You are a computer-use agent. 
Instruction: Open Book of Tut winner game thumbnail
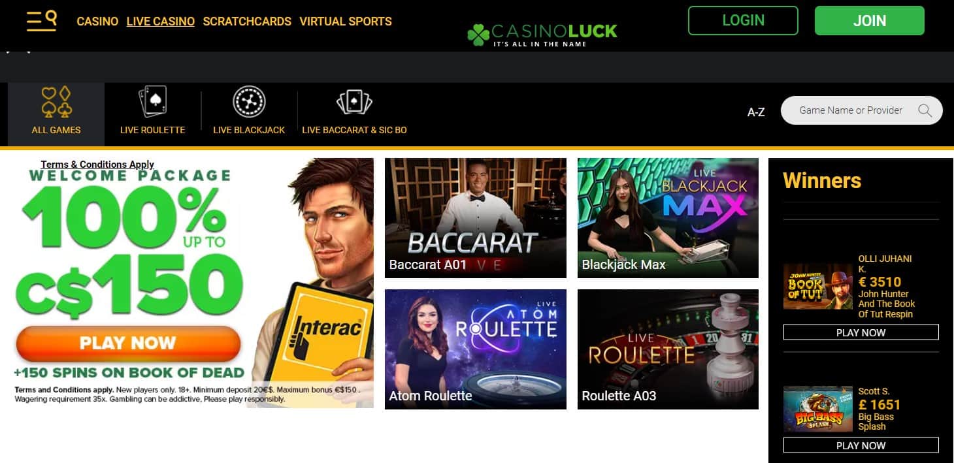(x=818, y=286)
